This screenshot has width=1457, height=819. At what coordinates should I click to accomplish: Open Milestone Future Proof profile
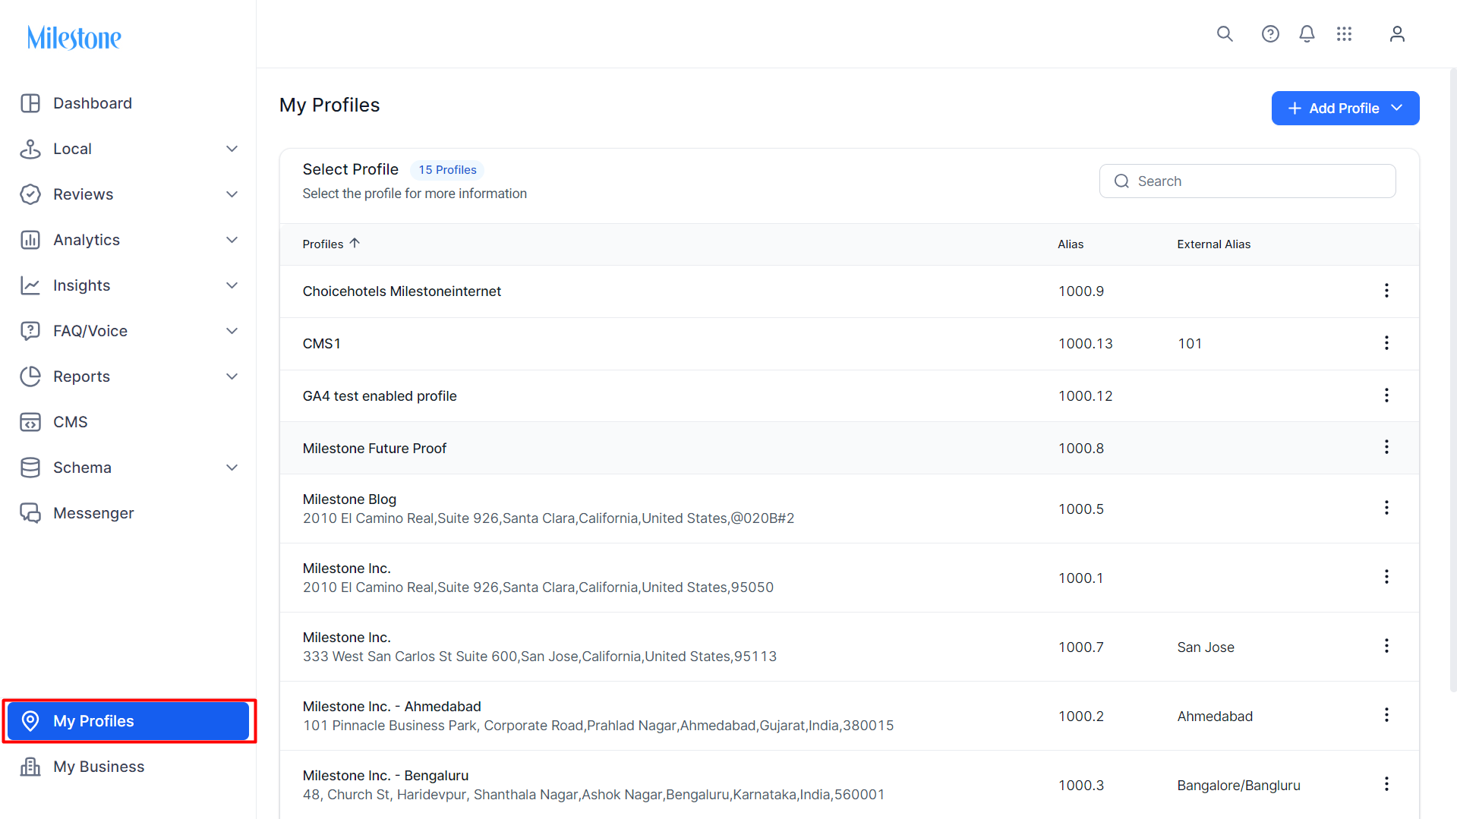[374, 449]
